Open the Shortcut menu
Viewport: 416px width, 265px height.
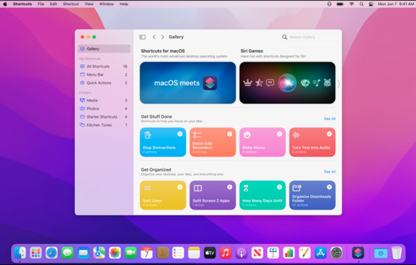click(x=71, y=4)
